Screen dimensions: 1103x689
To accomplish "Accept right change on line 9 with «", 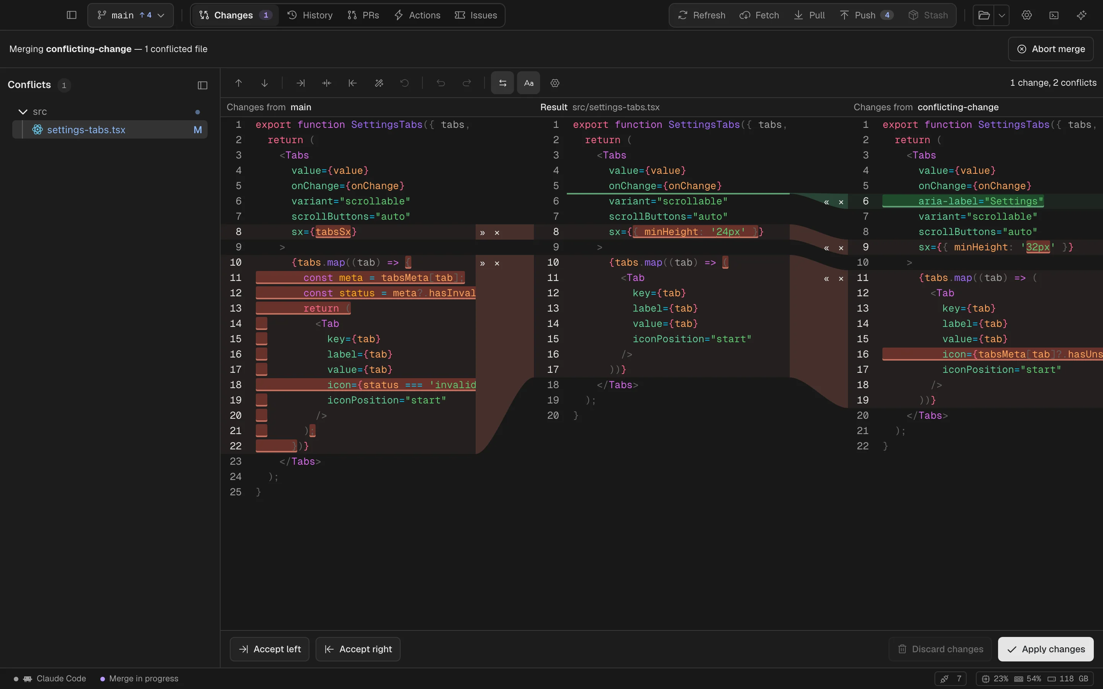I will 826,248.
